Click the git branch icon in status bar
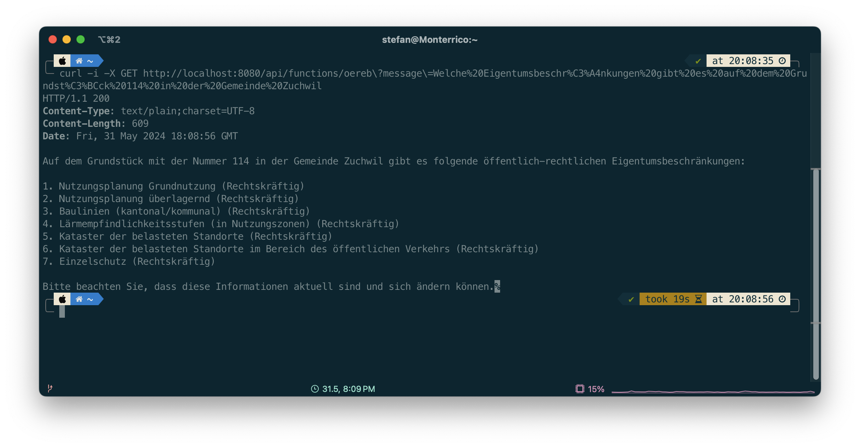Screen dimensions: 860x448 pyautogui.click(x=50, y=388)
